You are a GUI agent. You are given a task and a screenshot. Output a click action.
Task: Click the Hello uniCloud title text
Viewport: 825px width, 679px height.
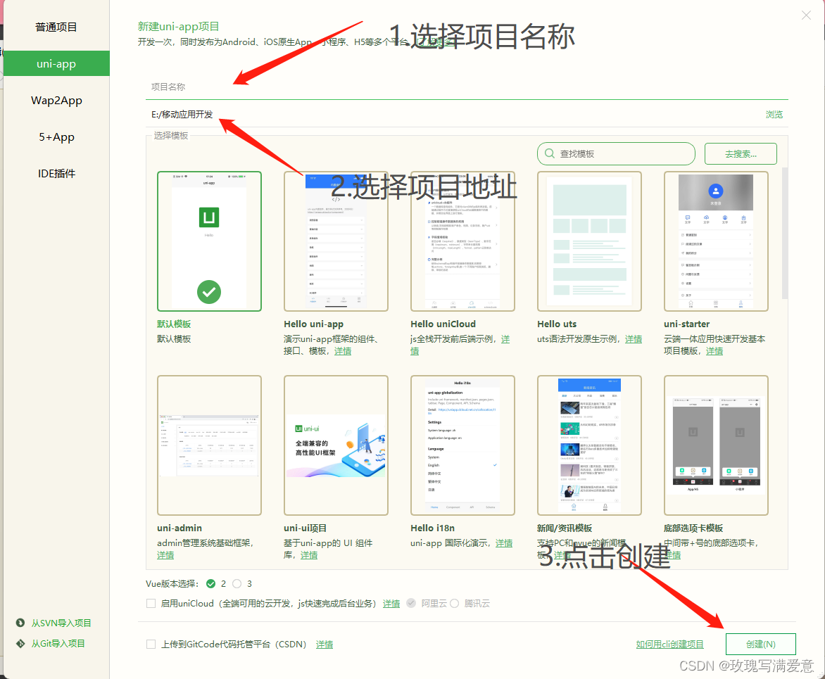(x=443, y=324)
